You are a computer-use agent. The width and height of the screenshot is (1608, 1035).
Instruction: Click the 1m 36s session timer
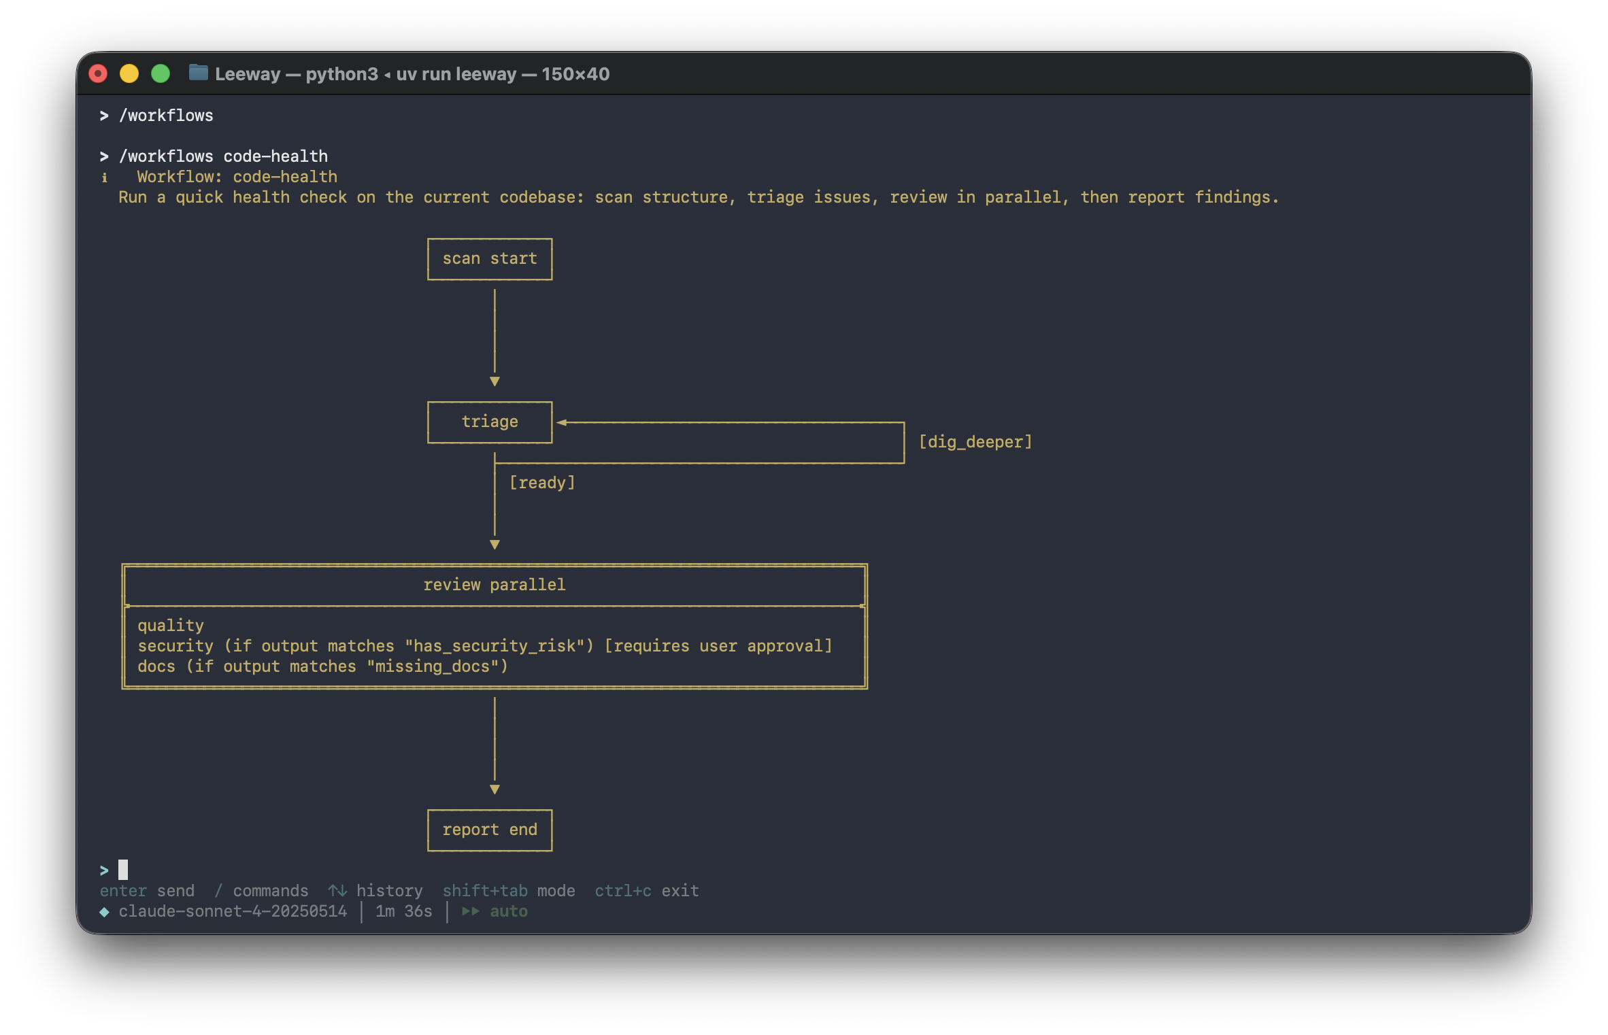403,911
